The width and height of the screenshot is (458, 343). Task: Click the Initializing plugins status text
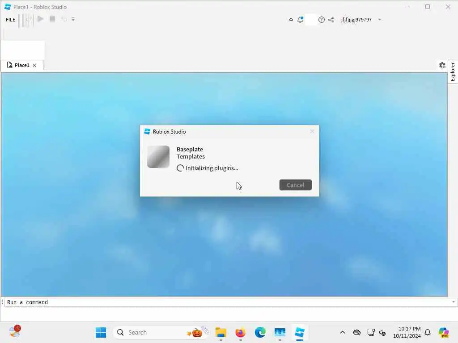coord(212,168)
